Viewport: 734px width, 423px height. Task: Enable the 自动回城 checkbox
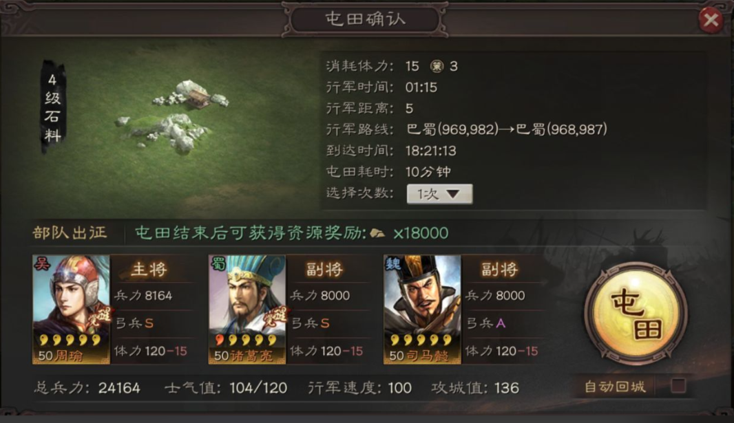pyautogui.click(x=678, y=386)
